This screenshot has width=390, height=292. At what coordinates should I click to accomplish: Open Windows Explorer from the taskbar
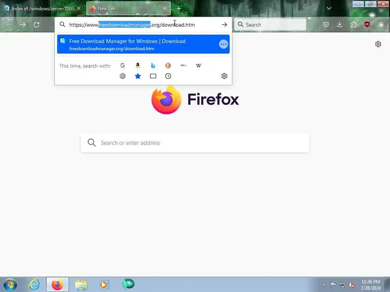[81, 284]
